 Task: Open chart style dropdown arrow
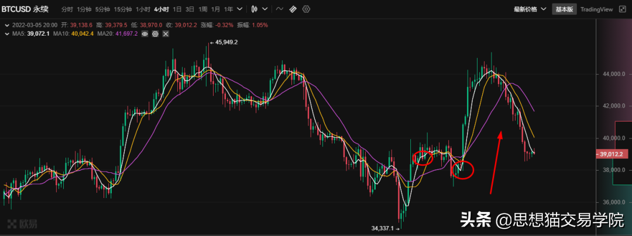[264, 9]
